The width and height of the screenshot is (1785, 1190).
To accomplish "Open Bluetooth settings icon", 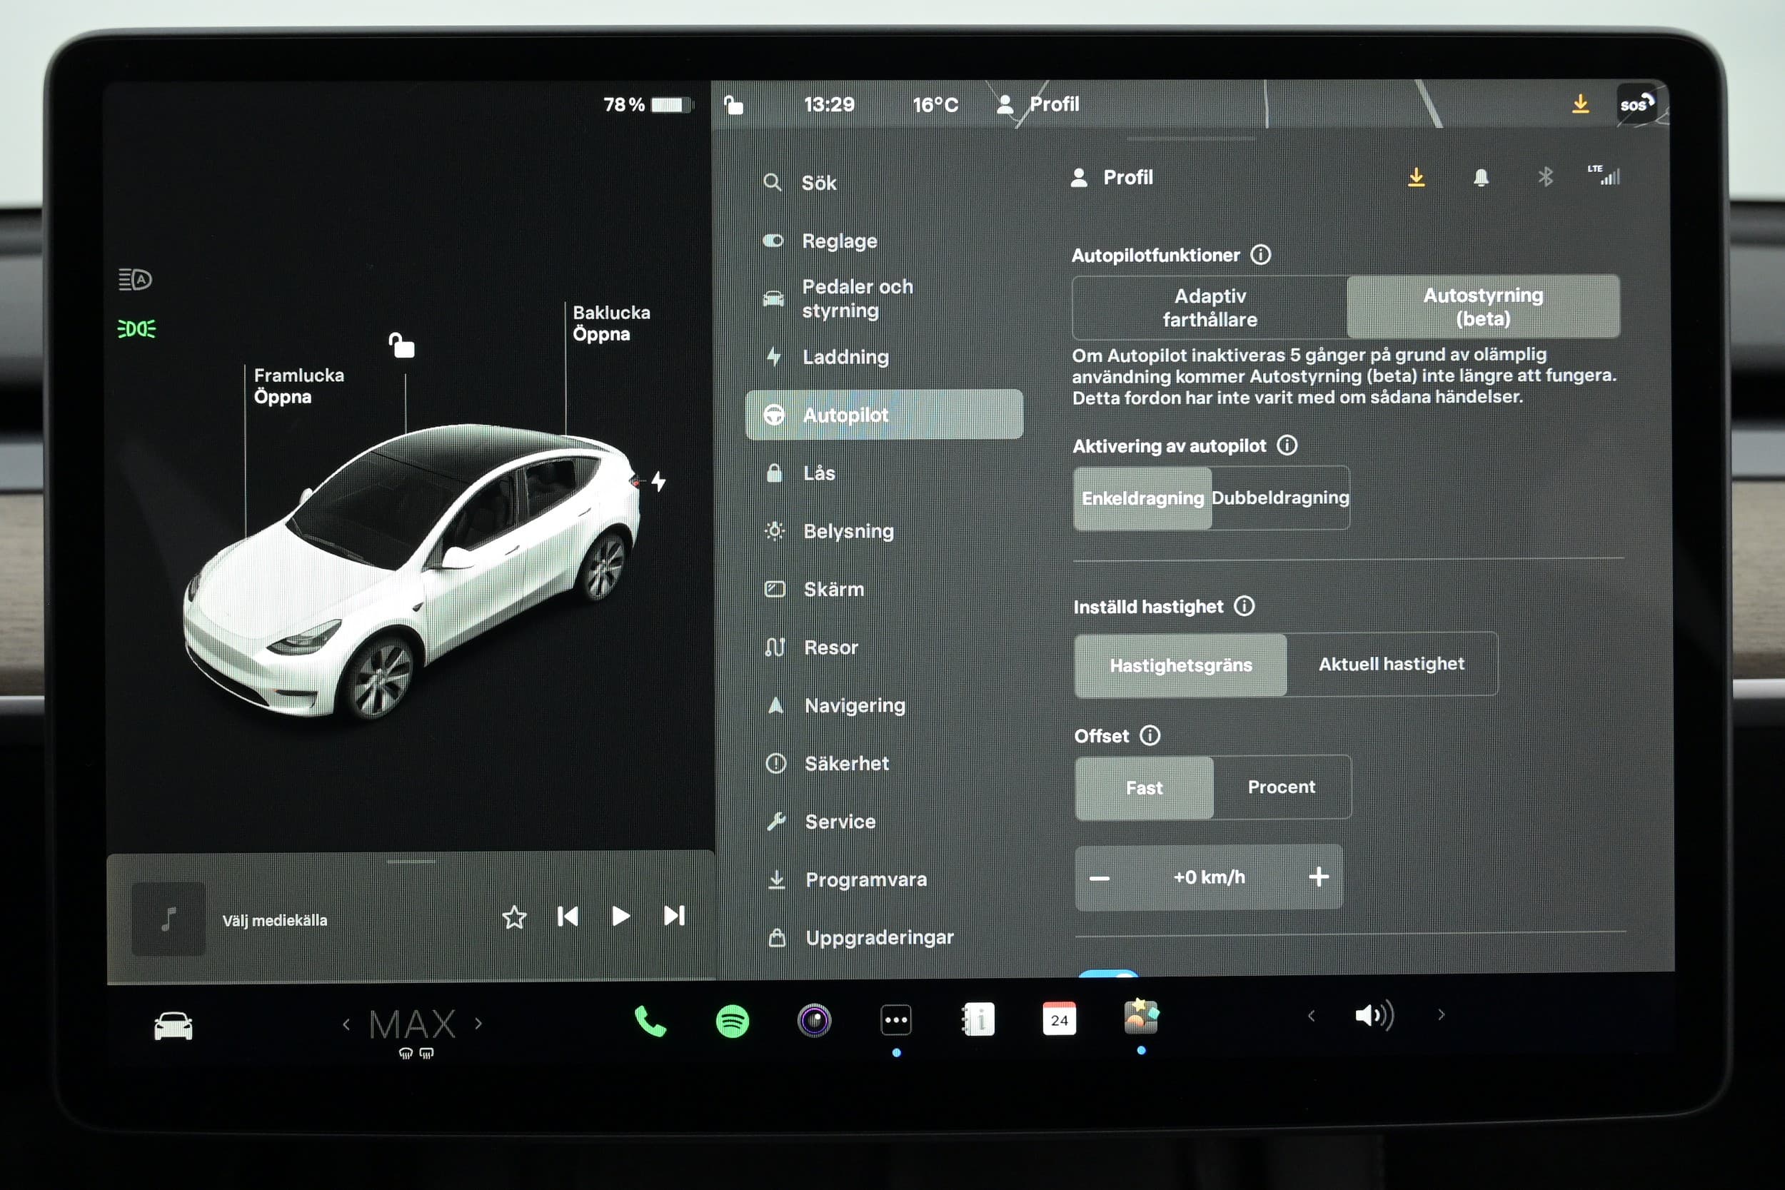I will point(1545,177).
